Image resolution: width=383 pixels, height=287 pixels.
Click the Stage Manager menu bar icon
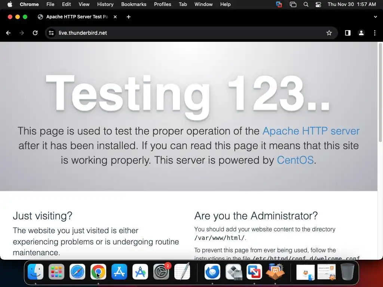point(293,4)
